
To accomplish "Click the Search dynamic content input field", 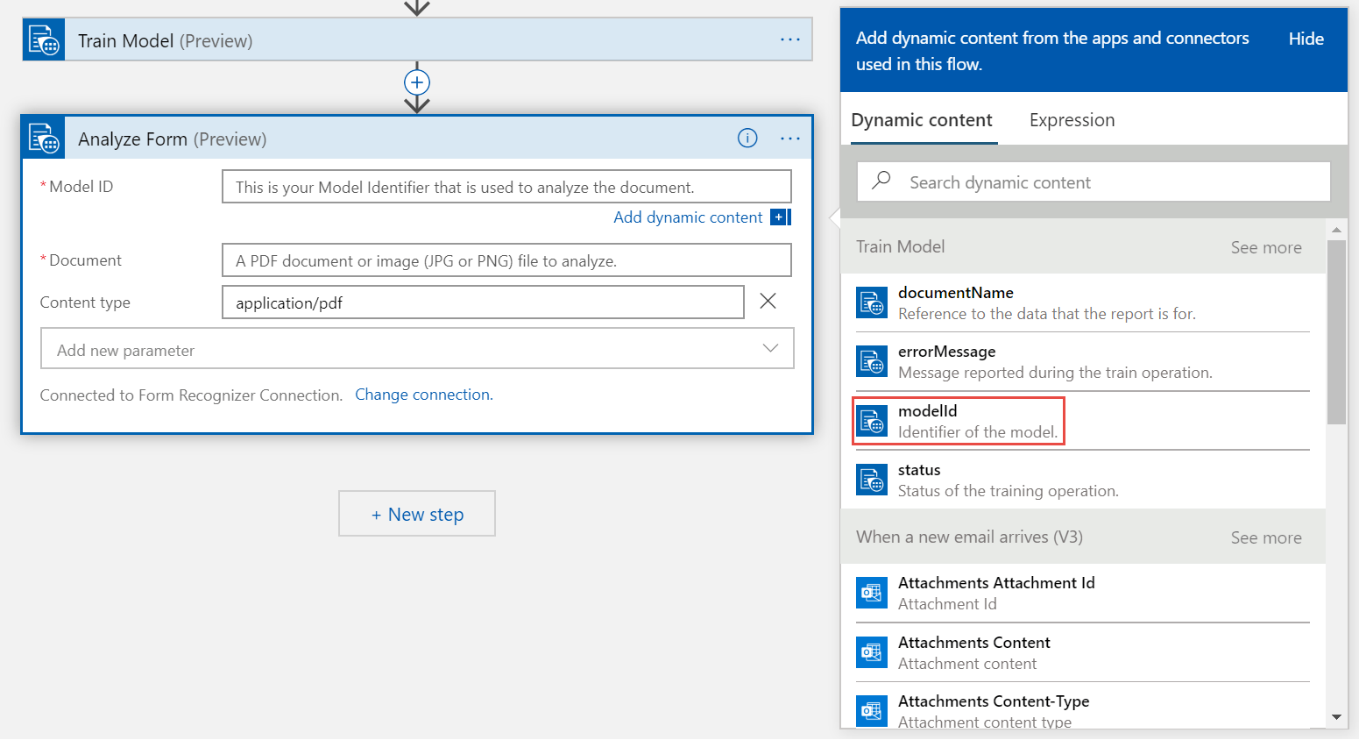I will [1051, 181].
